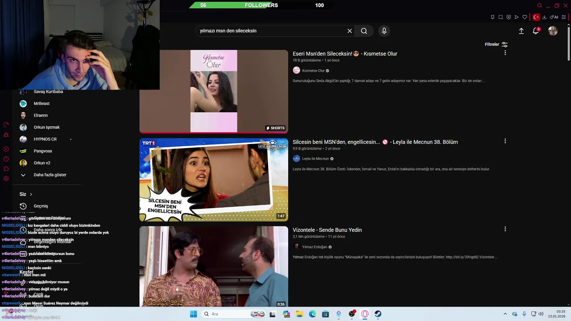Viewport: 571px width, 321px height.
Task: Focus the YouTube search input field
Action: 270,31
